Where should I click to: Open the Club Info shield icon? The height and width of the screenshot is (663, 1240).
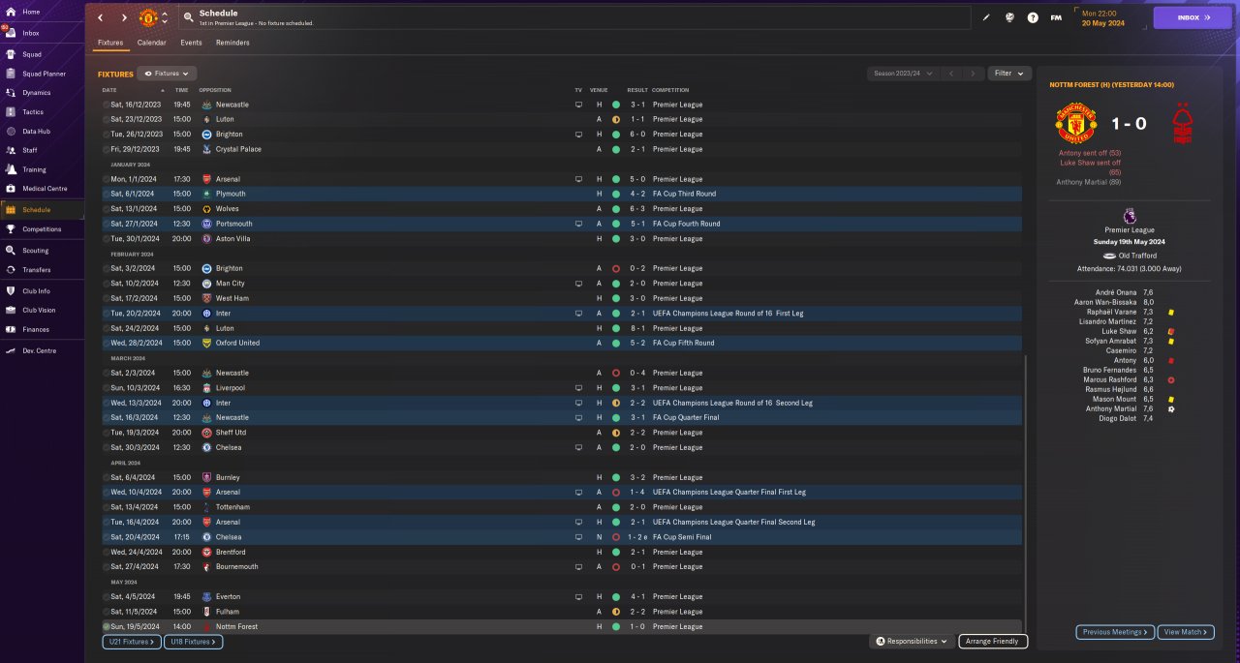pos(10,290)
